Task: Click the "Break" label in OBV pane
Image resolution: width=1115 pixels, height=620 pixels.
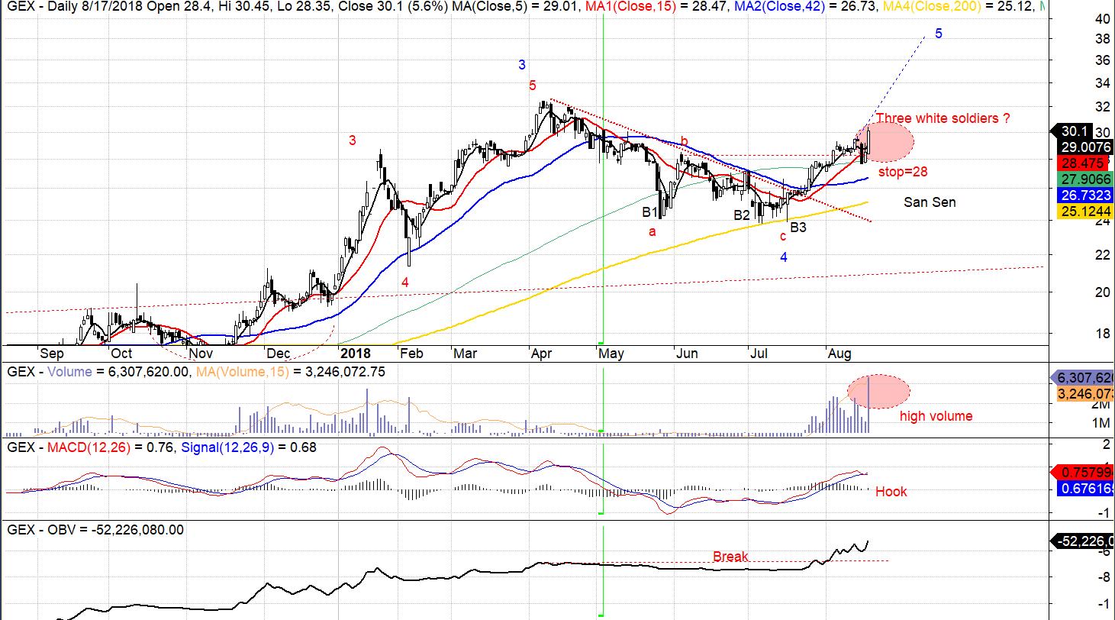Action: coord(730,557)
